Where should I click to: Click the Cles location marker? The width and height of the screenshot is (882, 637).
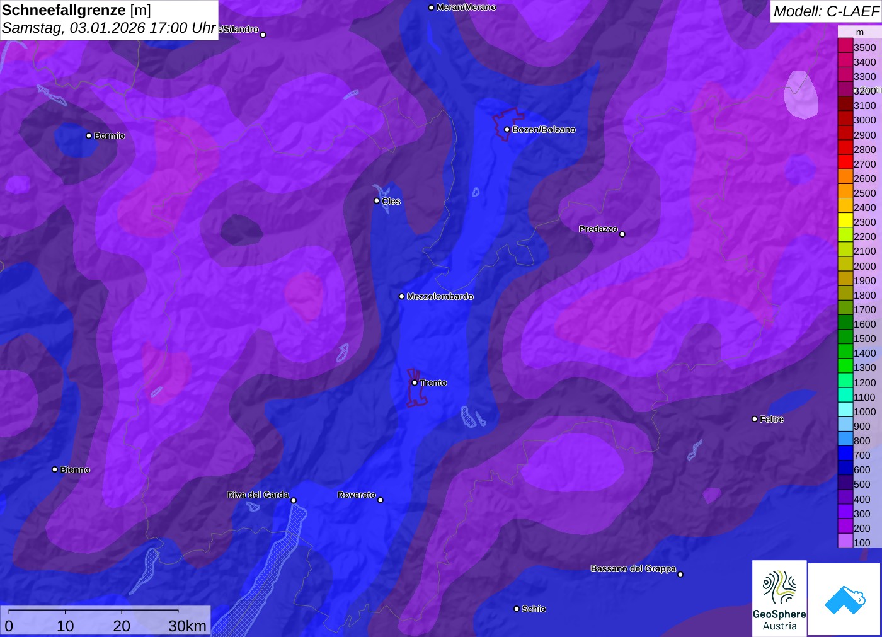pos(377,201)
